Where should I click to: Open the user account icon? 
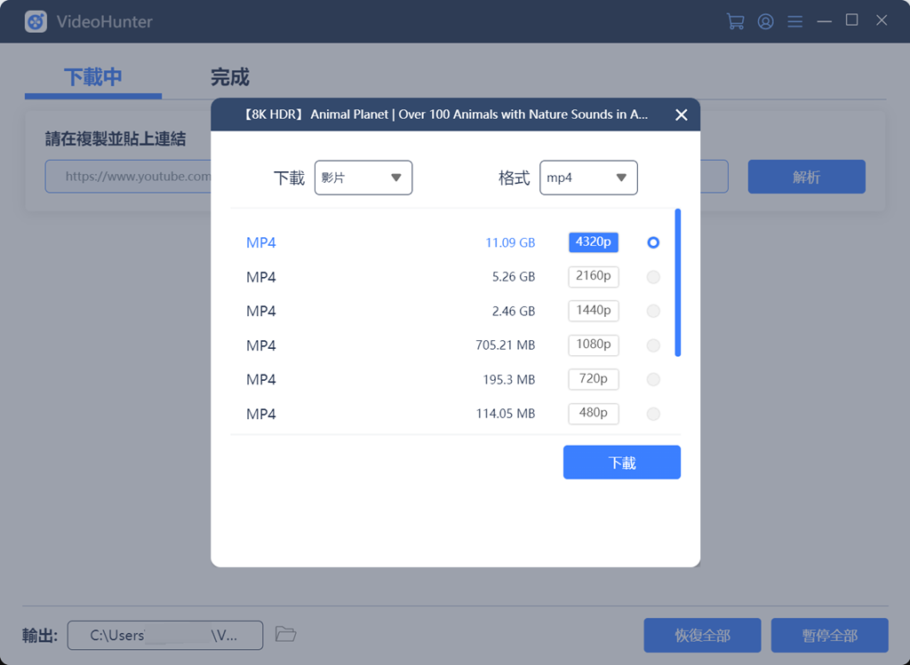pos(765,21)
